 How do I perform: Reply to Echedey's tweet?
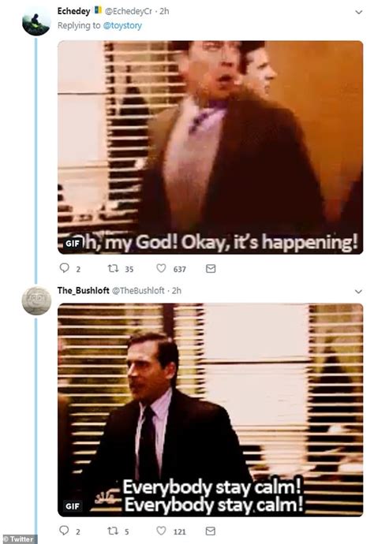coord(65,268)
